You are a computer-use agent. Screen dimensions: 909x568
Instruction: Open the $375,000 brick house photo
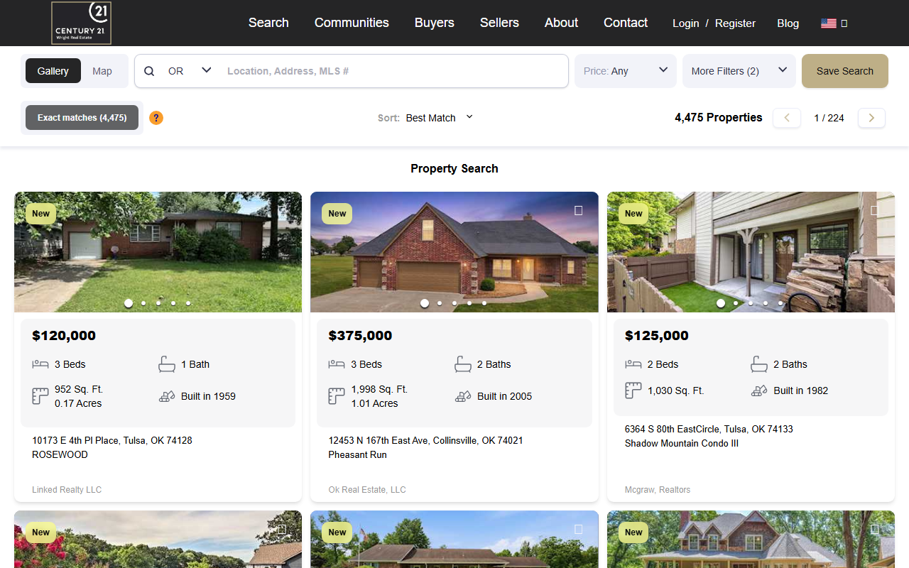click(454, 252)
